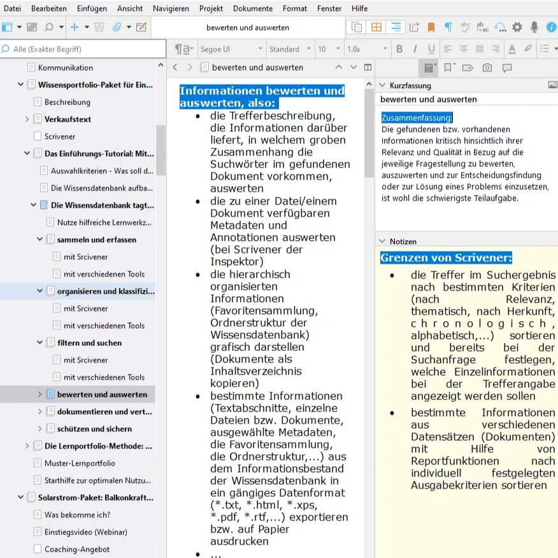Select the orange Bookmarks flag icon
The height and width of the screenshot is (558, 558).
click(431, 27)
